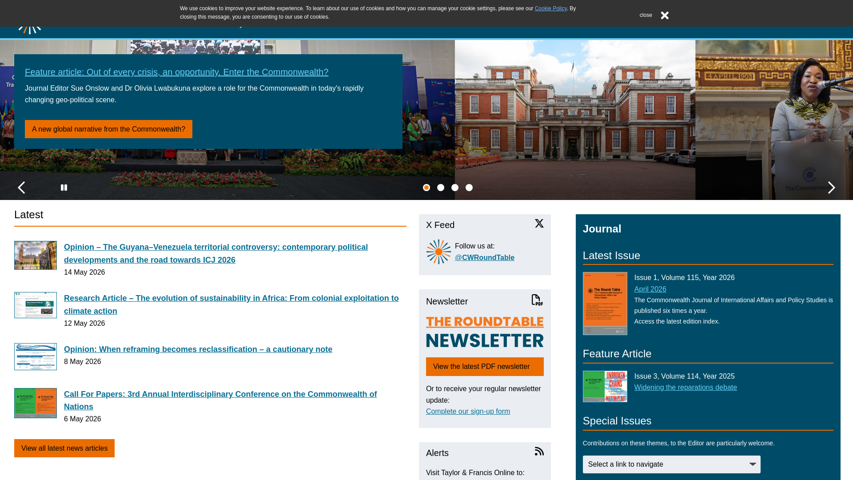Click the PDF icon in Newsletter panel
Image resolution: width=853 pixels, height=480 pixels.
click(537, 300)
